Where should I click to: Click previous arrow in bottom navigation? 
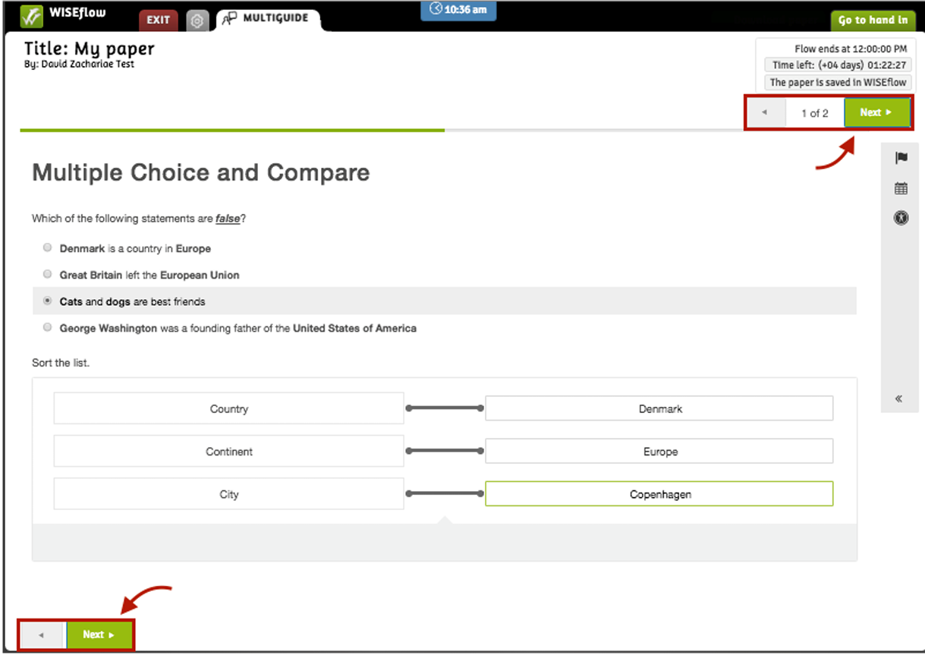tap(41, 635)
